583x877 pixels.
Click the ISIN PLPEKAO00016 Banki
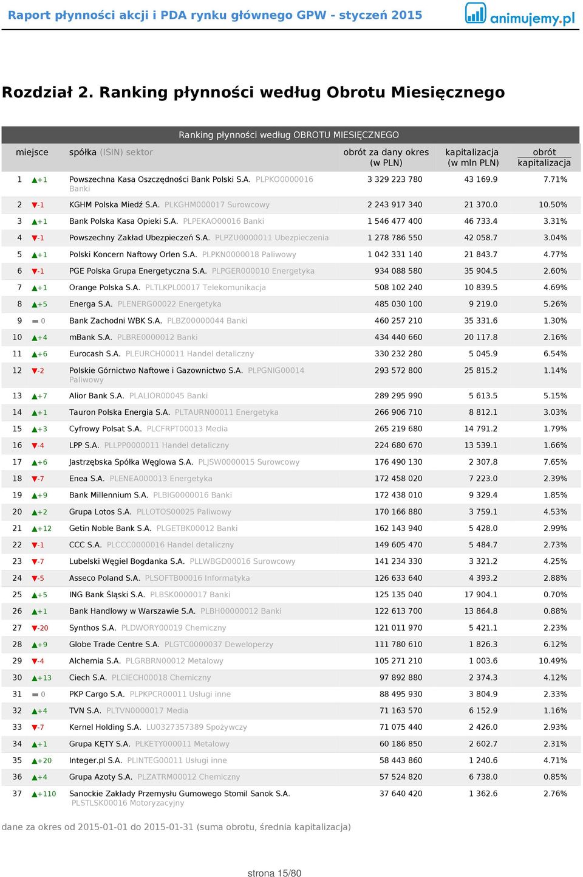click(223, 221)
